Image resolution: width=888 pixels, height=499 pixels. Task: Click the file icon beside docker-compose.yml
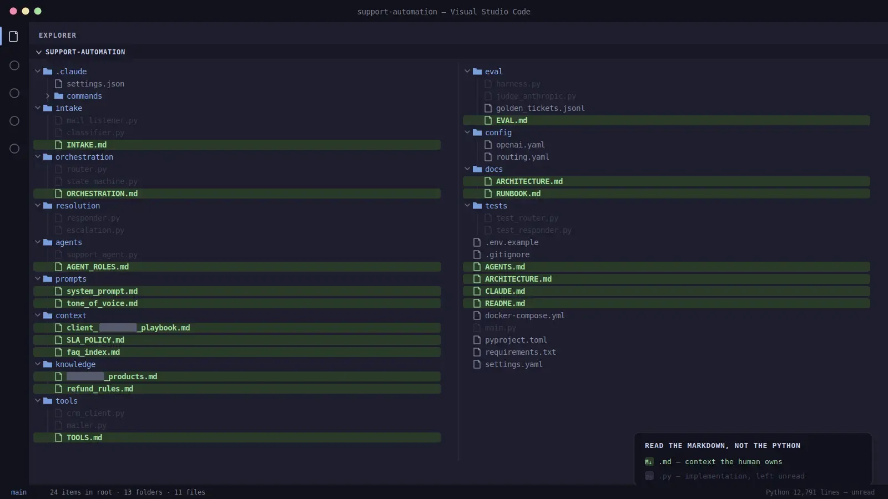pyautogui.click(x=477, y=315)
